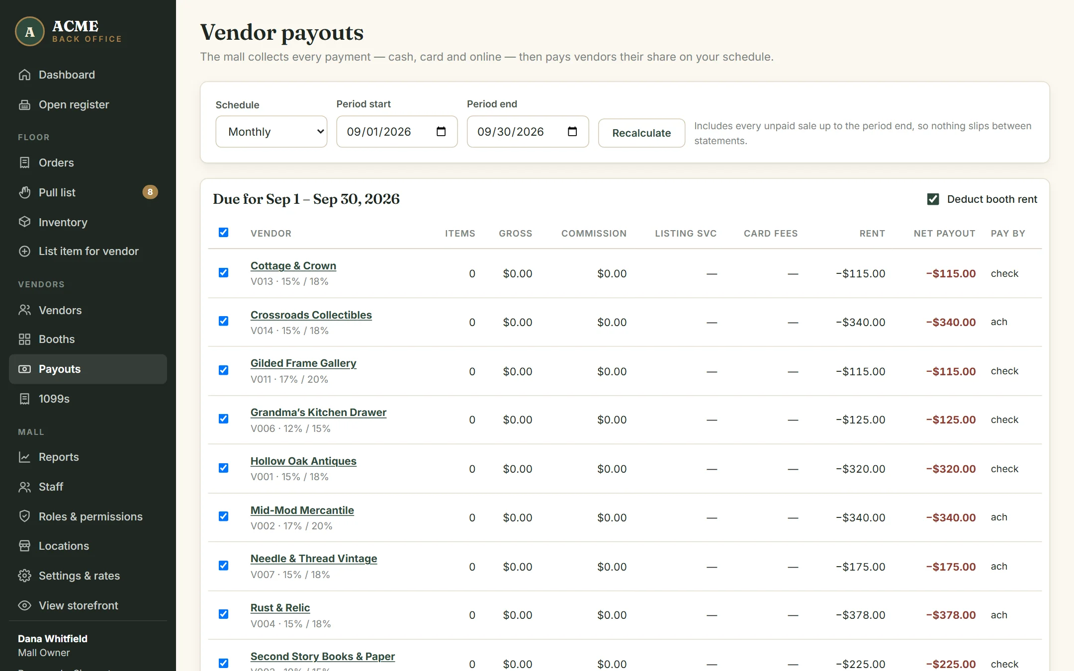This screenshot has height=671, width=1074.
Task: Open Rust & Relic vendor link
Action: 280,608
